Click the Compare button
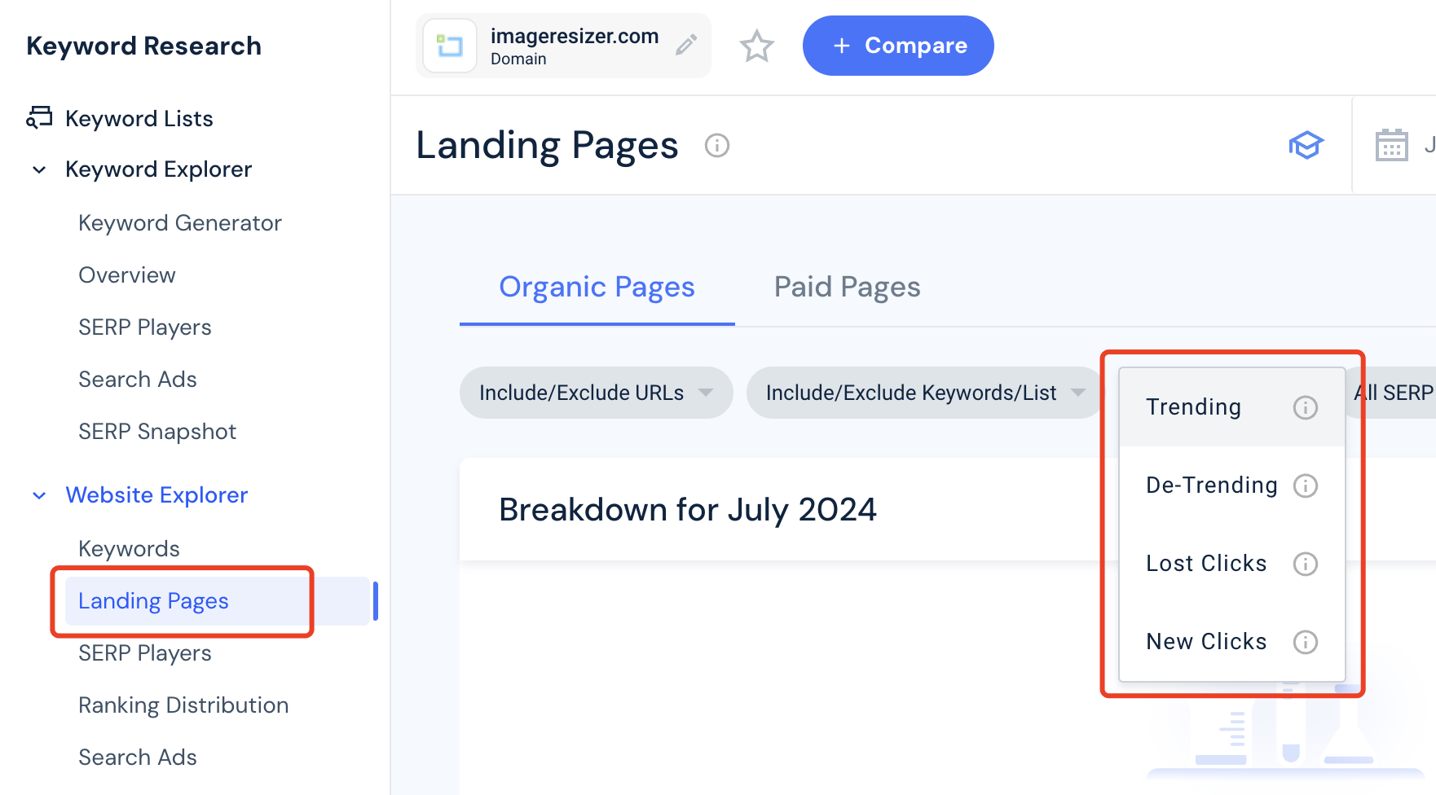The height and width of the screenshot is (795, 1436). pyautogui.click(x=898, y=46)
